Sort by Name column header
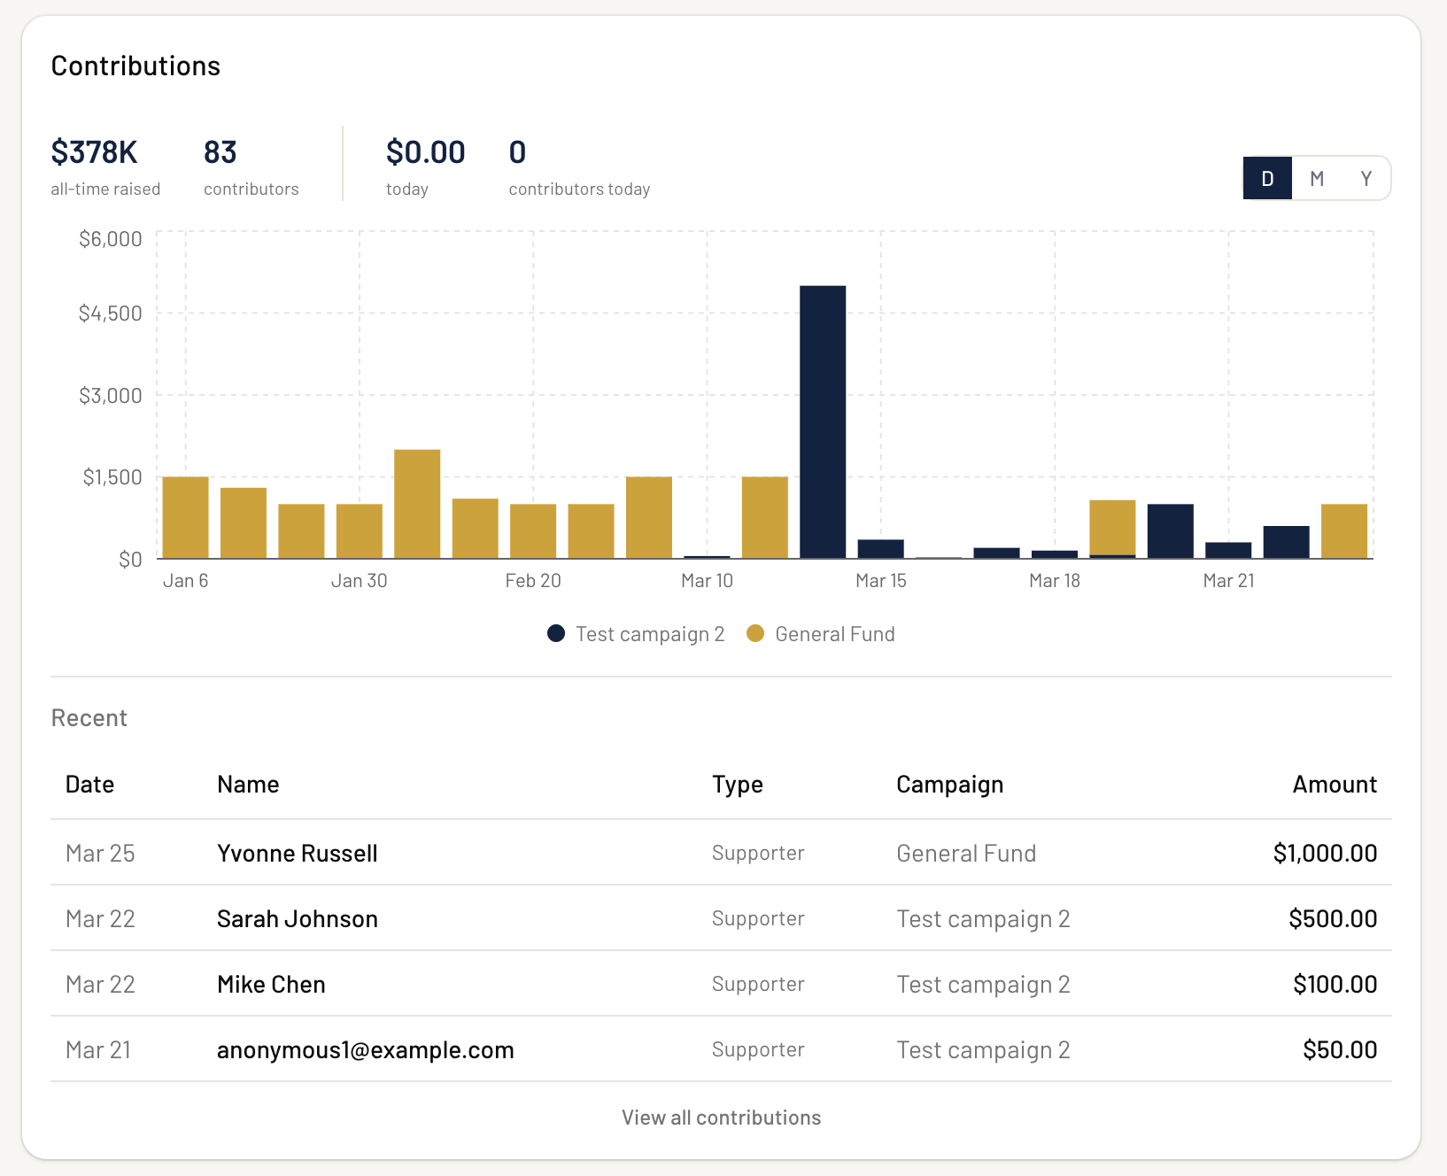Image resolution: width=1447 pixels, height=1176 pixels. [248, 785]
